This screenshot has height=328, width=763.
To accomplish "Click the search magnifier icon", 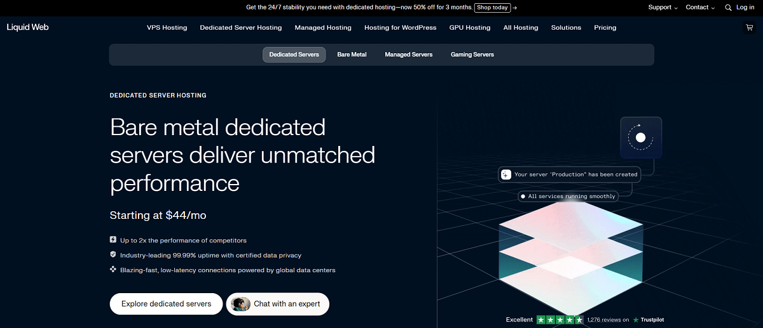I will (x=728, y=8).
